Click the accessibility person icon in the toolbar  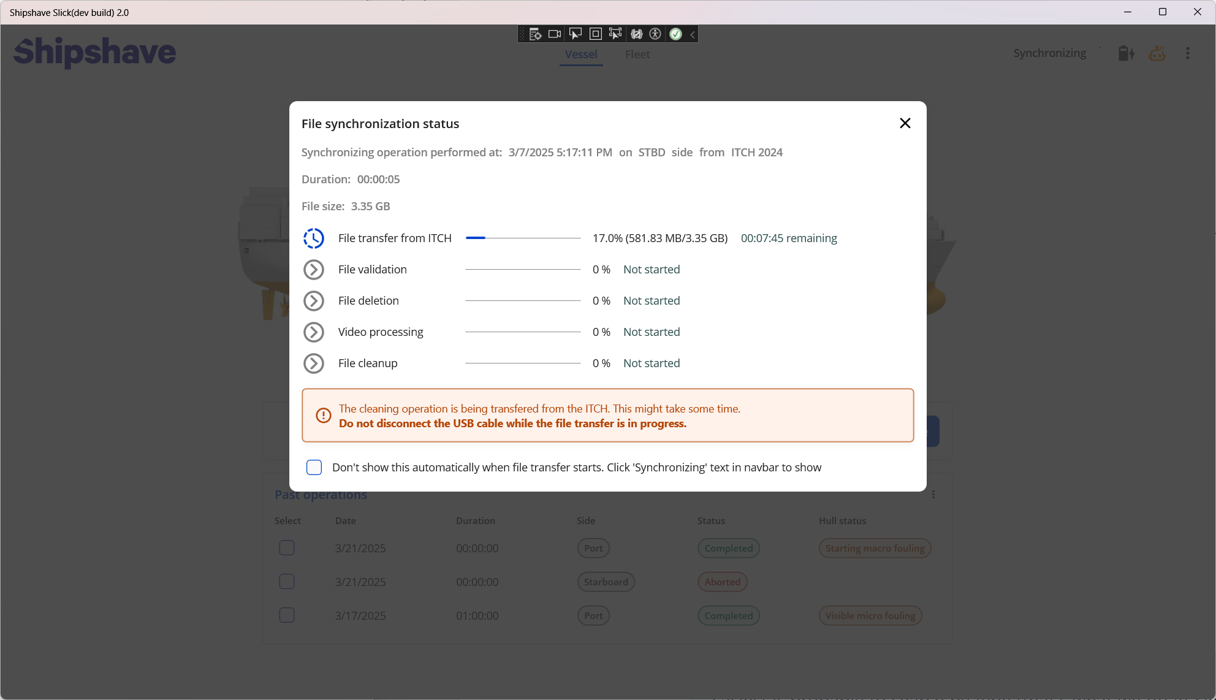pos(655,34)
